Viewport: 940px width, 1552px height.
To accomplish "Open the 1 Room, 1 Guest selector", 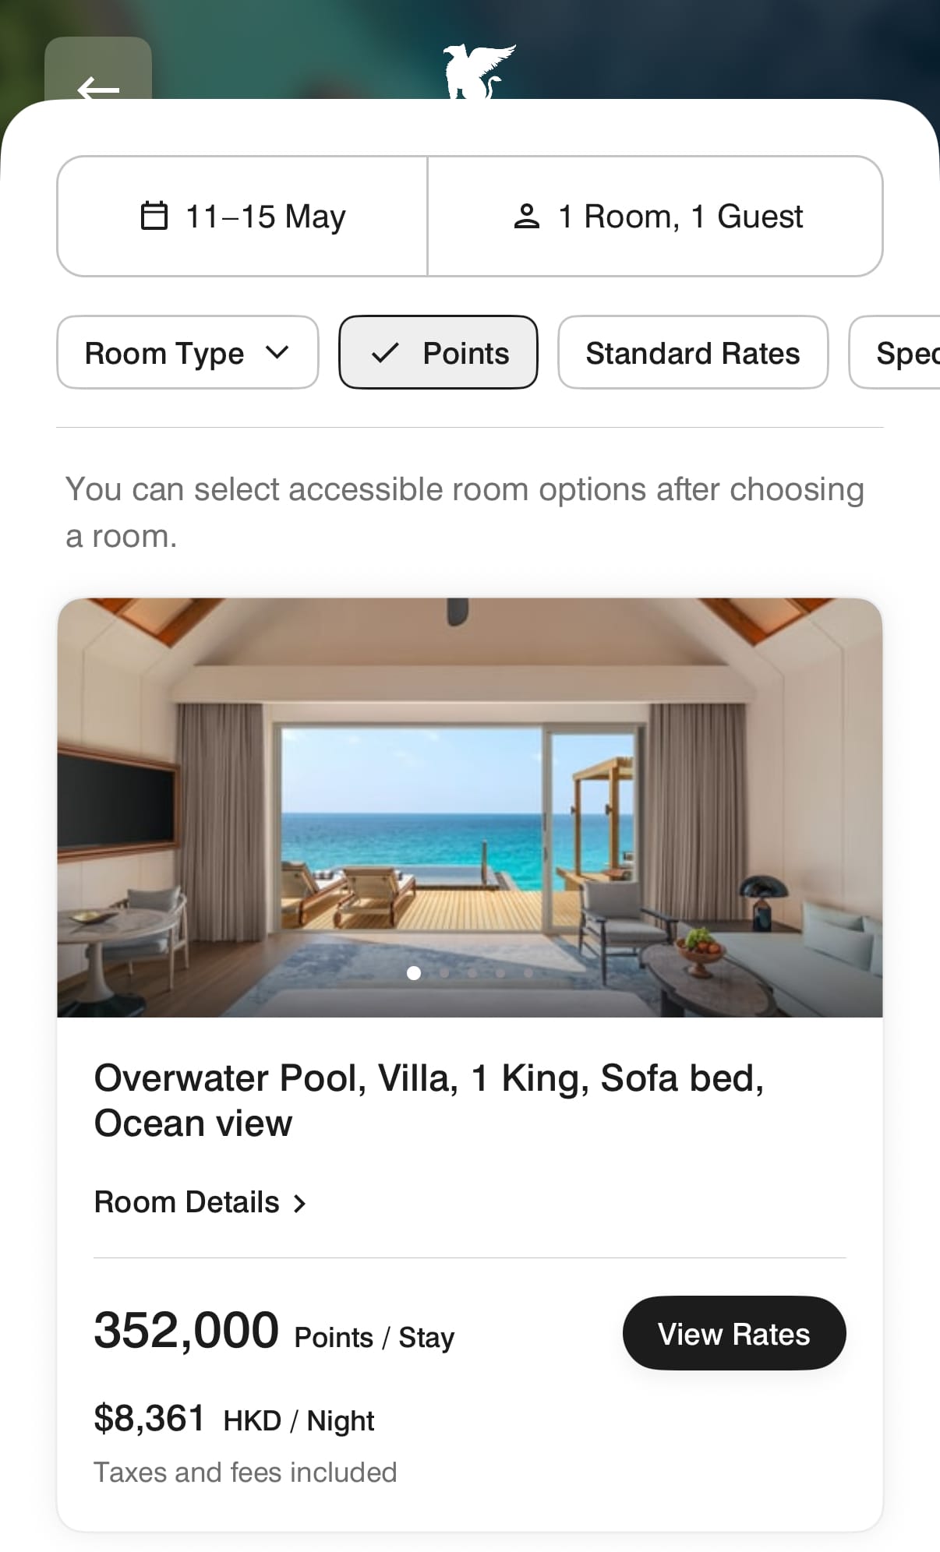I will coord(656,216).
